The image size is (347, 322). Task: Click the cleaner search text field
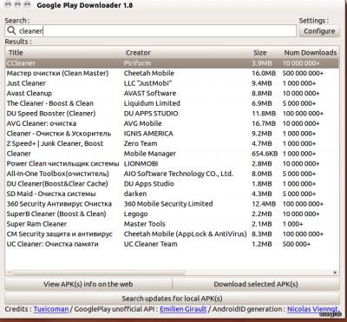151,30
